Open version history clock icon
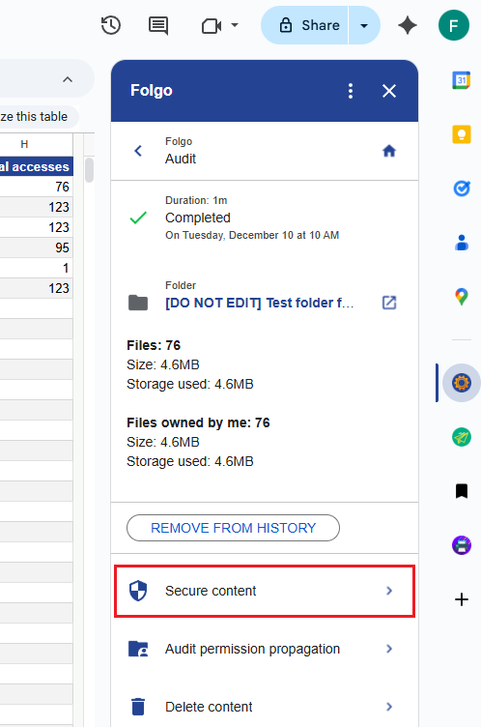The image size is (481, 727). tap(111, 25)
